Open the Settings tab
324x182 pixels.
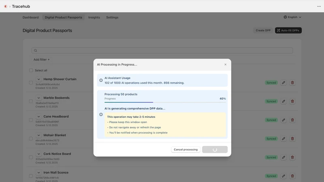(112, 17)
